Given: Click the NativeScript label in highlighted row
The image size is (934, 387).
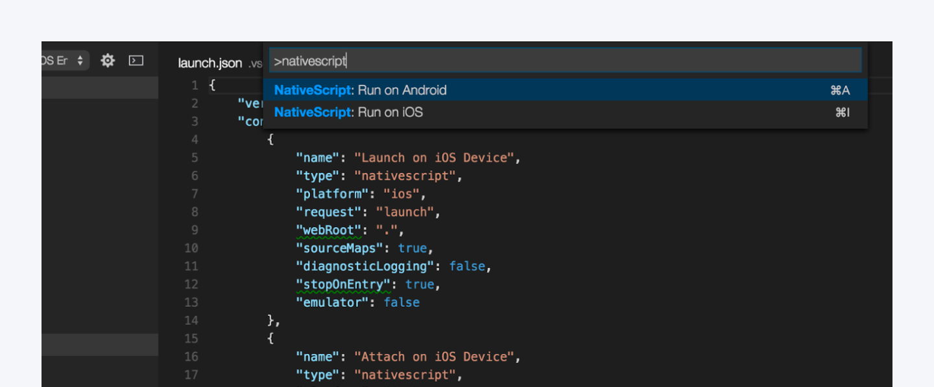Looking at the screenshot, I should tap(311, 90).
